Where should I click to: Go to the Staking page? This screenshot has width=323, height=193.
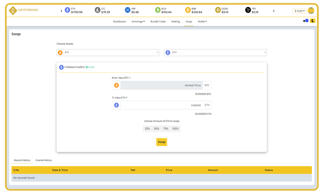pos(175,22)
